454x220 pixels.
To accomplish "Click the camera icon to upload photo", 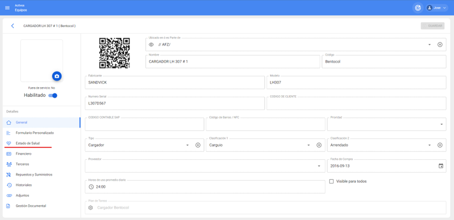I will 57,76.
